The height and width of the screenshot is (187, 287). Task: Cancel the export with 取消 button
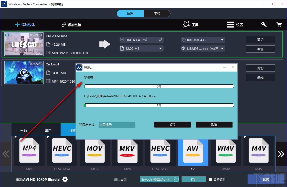tap(214, 125)
